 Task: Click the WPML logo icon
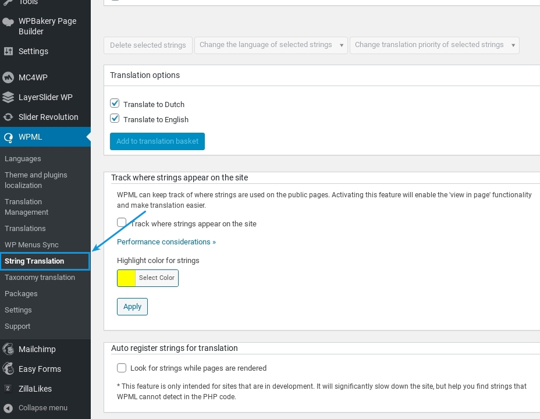[x=8, y=137]
